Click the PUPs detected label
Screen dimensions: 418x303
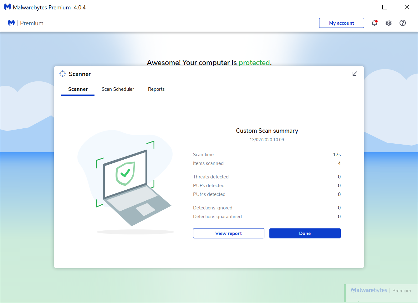(x=209, y=186)
